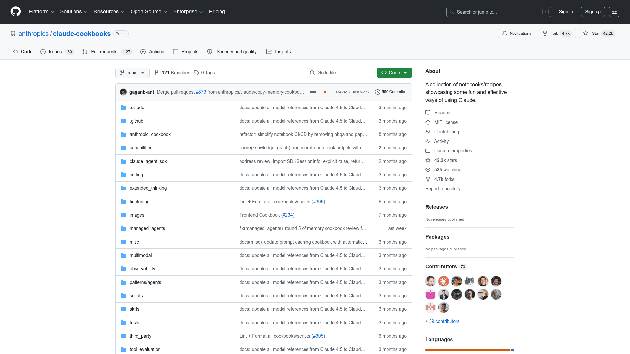Screen dimensions: 630x354
Task: Open issue #305 link in finetuning row
Action: point(318,202)
